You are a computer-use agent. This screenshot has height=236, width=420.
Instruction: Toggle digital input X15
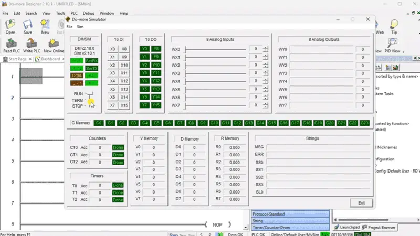pos(124,105)
